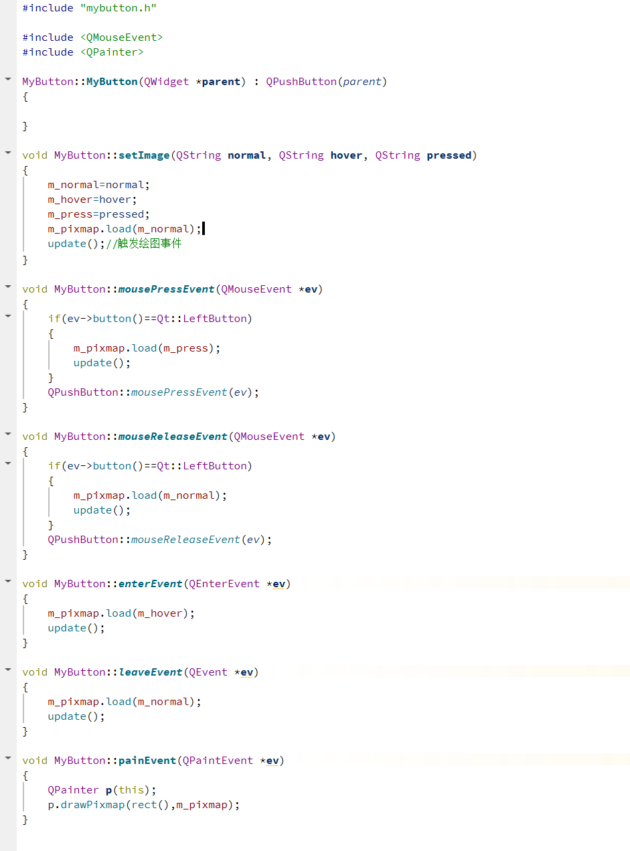Fold the leaveEvent function body
This screenshot has width=630, height=851.
(x=8, y=670)
